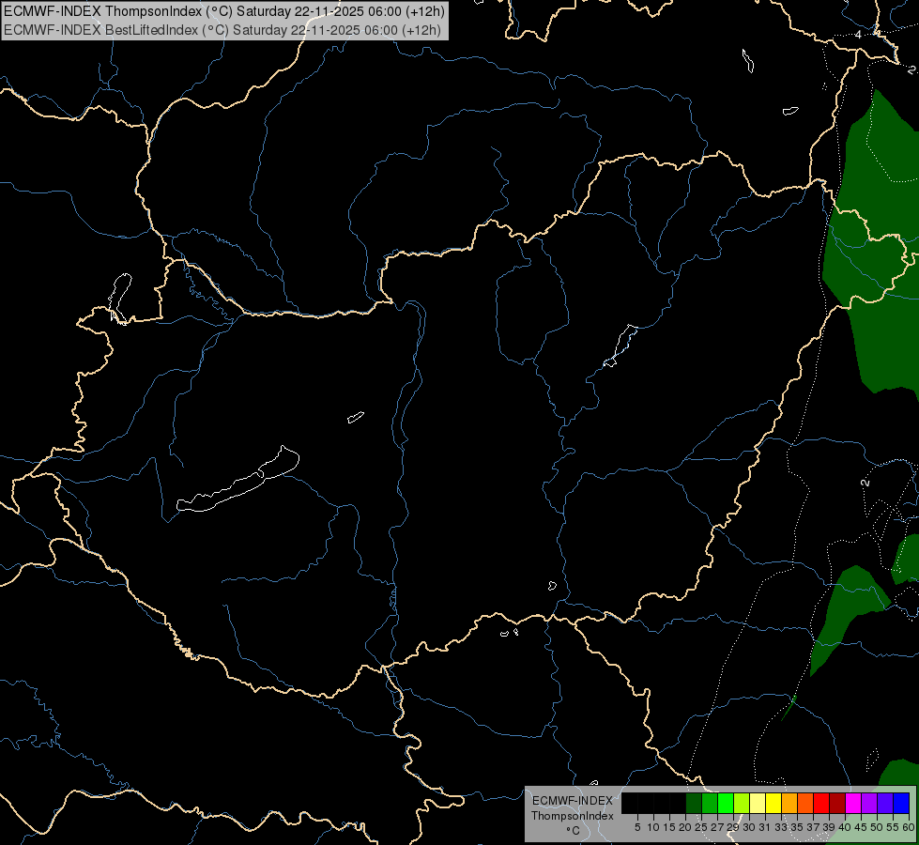Click the magenta 40–45 legend swatch

[x=853, y=803]
